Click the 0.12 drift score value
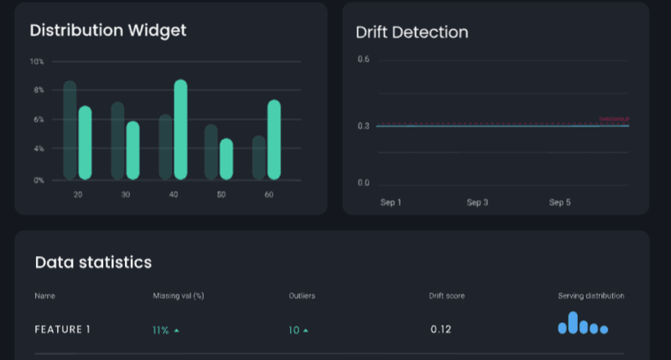The height and width of the screenshot is (360, 671). pos(441,330)
